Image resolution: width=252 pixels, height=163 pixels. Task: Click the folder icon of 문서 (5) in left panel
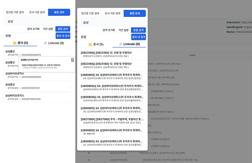[15, 43]
